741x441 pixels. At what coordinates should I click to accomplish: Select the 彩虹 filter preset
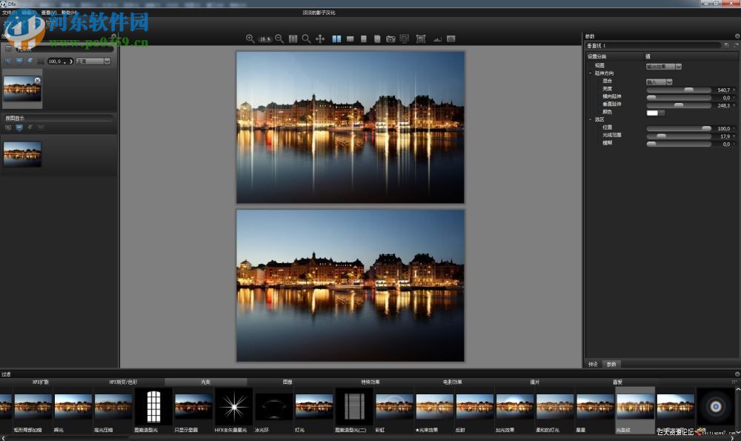click(394, 408)
